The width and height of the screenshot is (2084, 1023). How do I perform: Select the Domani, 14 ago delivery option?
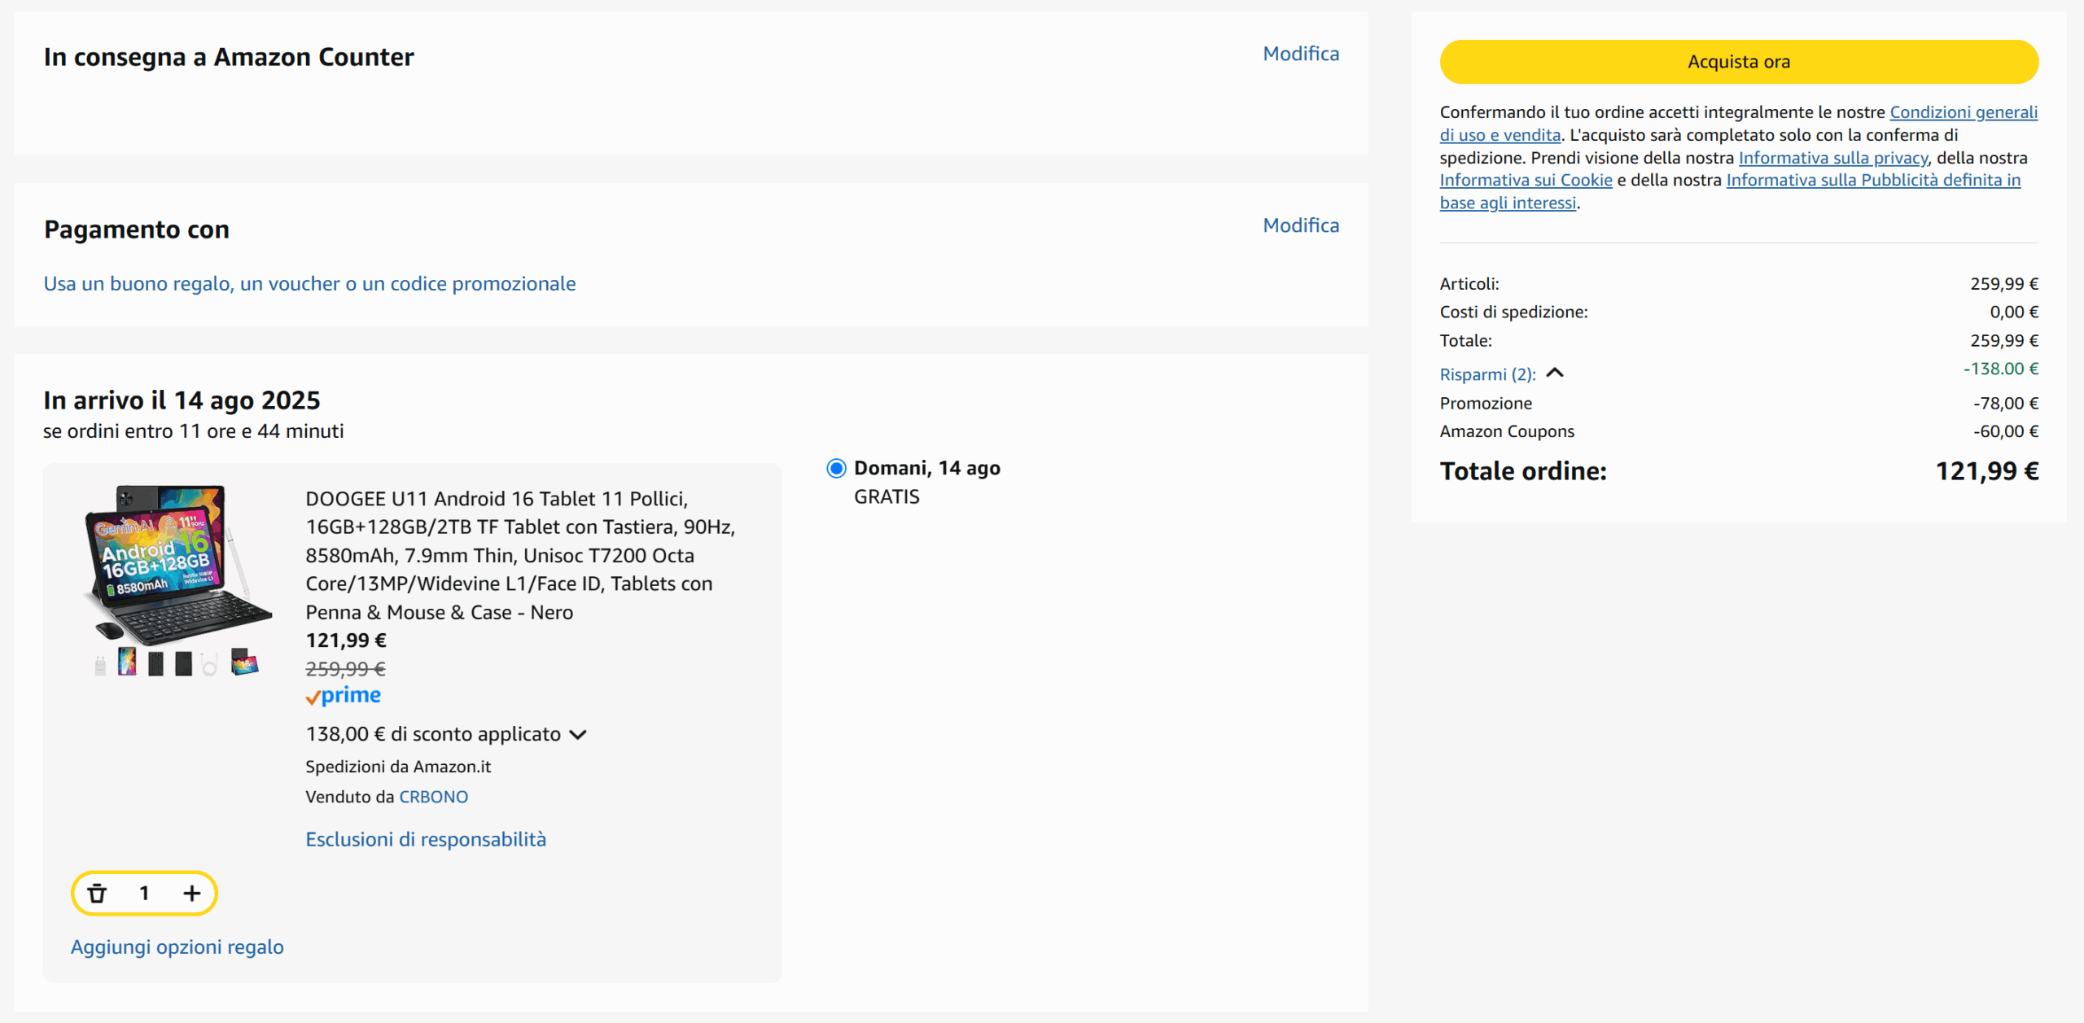836,469
